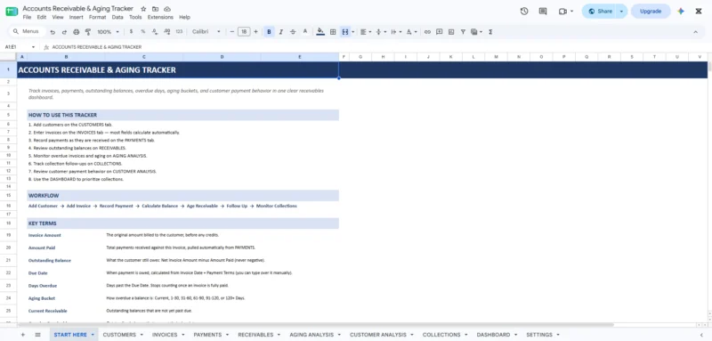
Task: Select the KEY TERMS header cell
Action: point(183,223)
